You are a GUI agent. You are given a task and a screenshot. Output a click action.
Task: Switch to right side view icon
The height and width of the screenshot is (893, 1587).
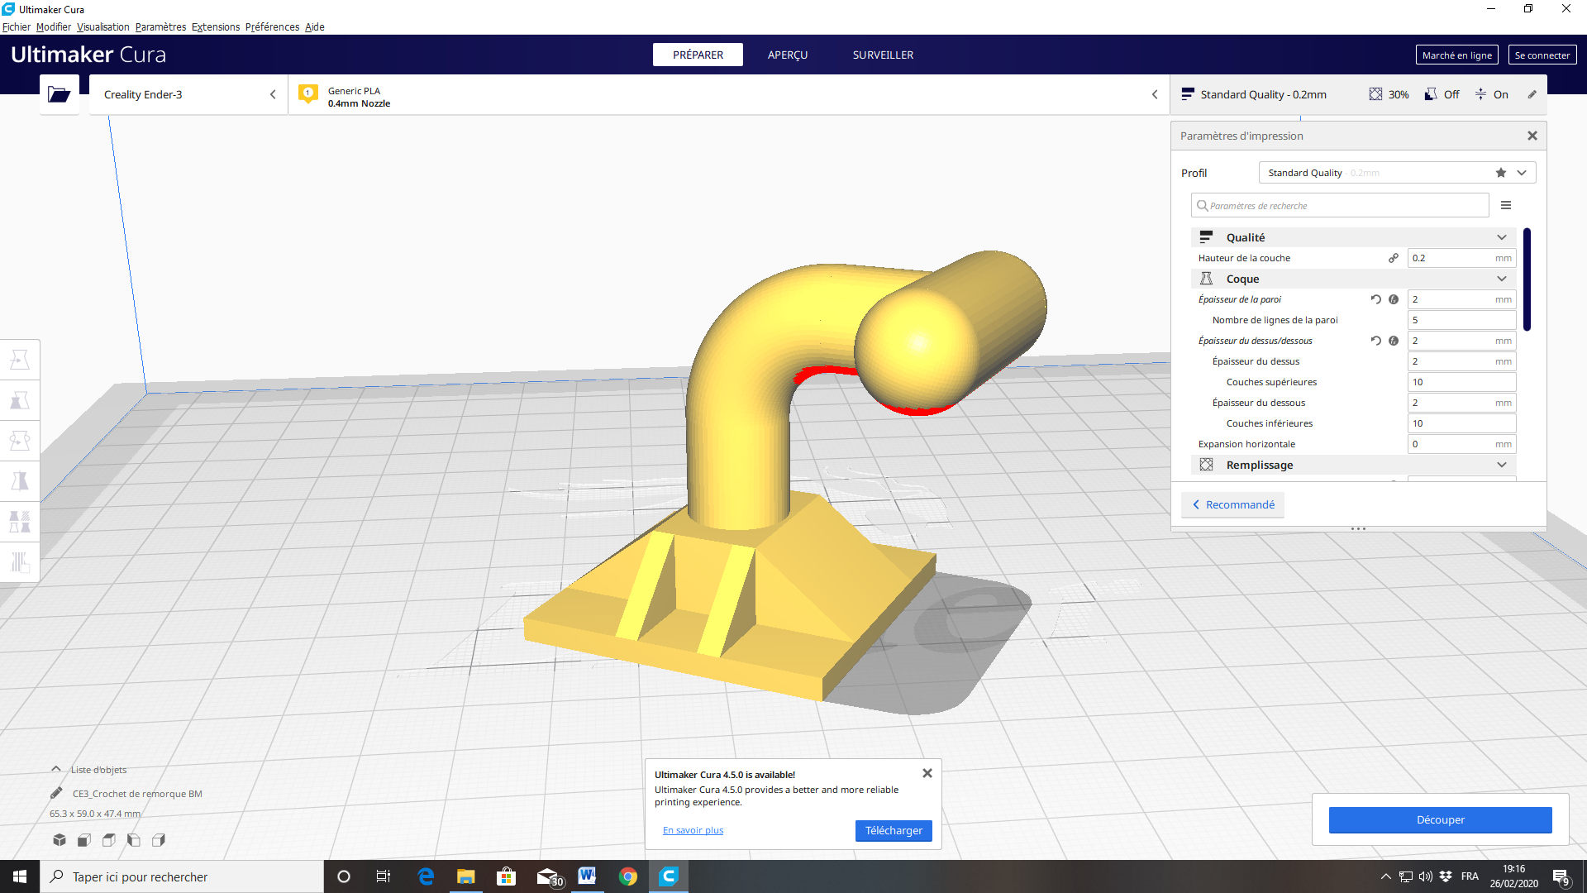pos(159,840)
